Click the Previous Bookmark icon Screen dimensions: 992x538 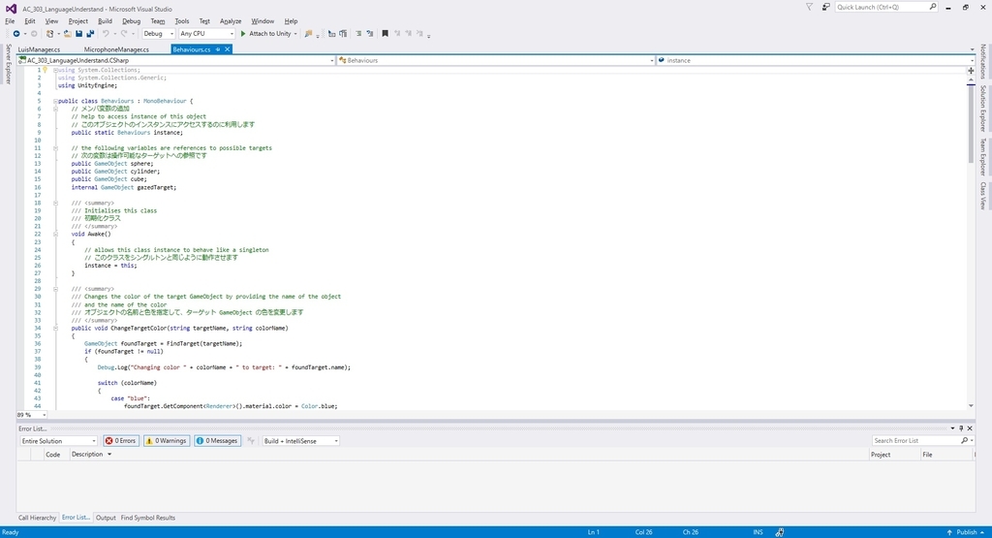(397, 34)
